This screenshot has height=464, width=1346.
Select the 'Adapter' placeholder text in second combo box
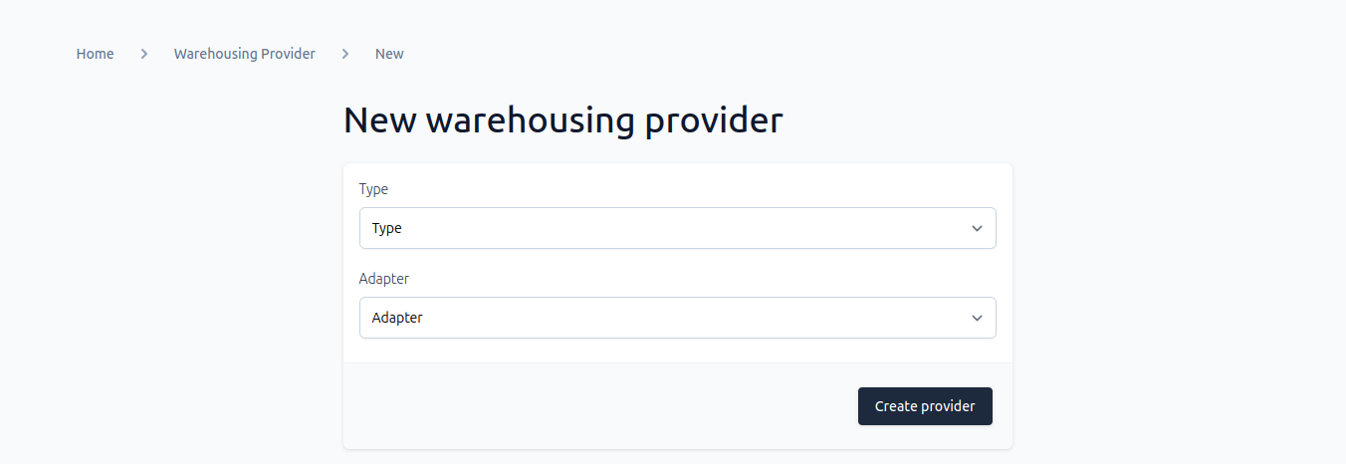(x=397, y=318)
